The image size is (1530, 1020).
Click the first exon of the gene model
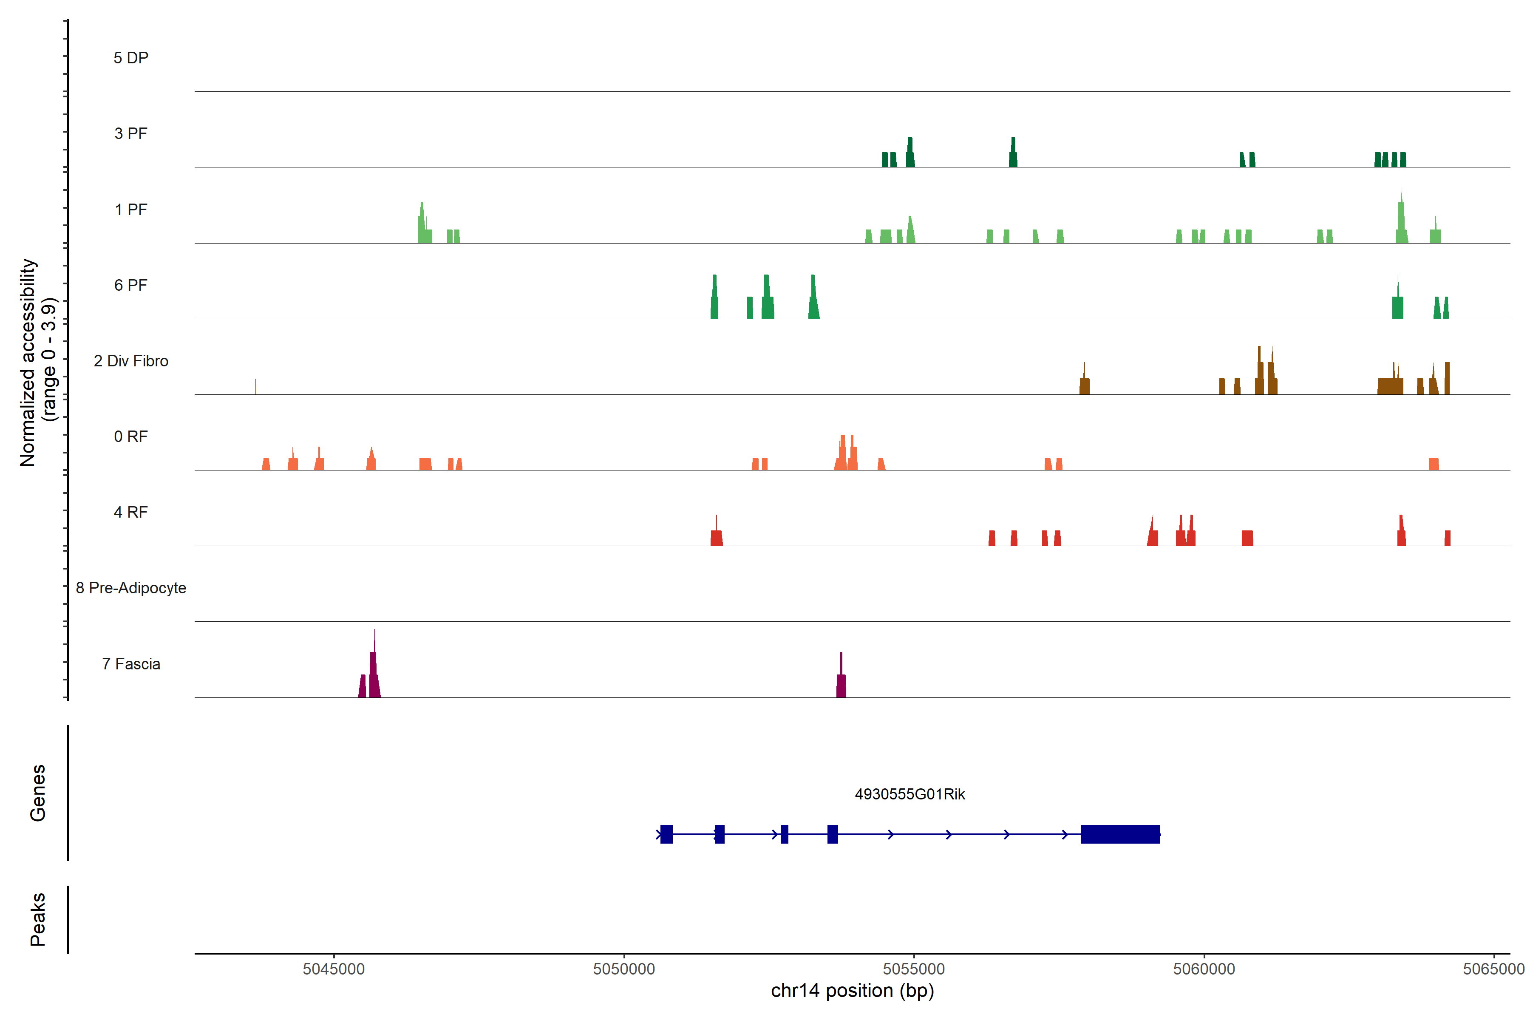(x=666, y=834)
